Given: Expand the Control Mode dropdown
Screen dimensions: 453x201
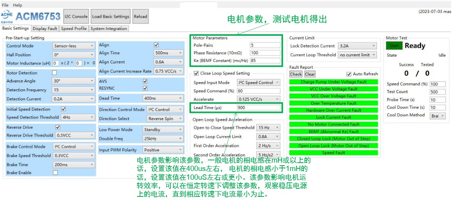Looking at the screenshot, I should coord(73,46).
